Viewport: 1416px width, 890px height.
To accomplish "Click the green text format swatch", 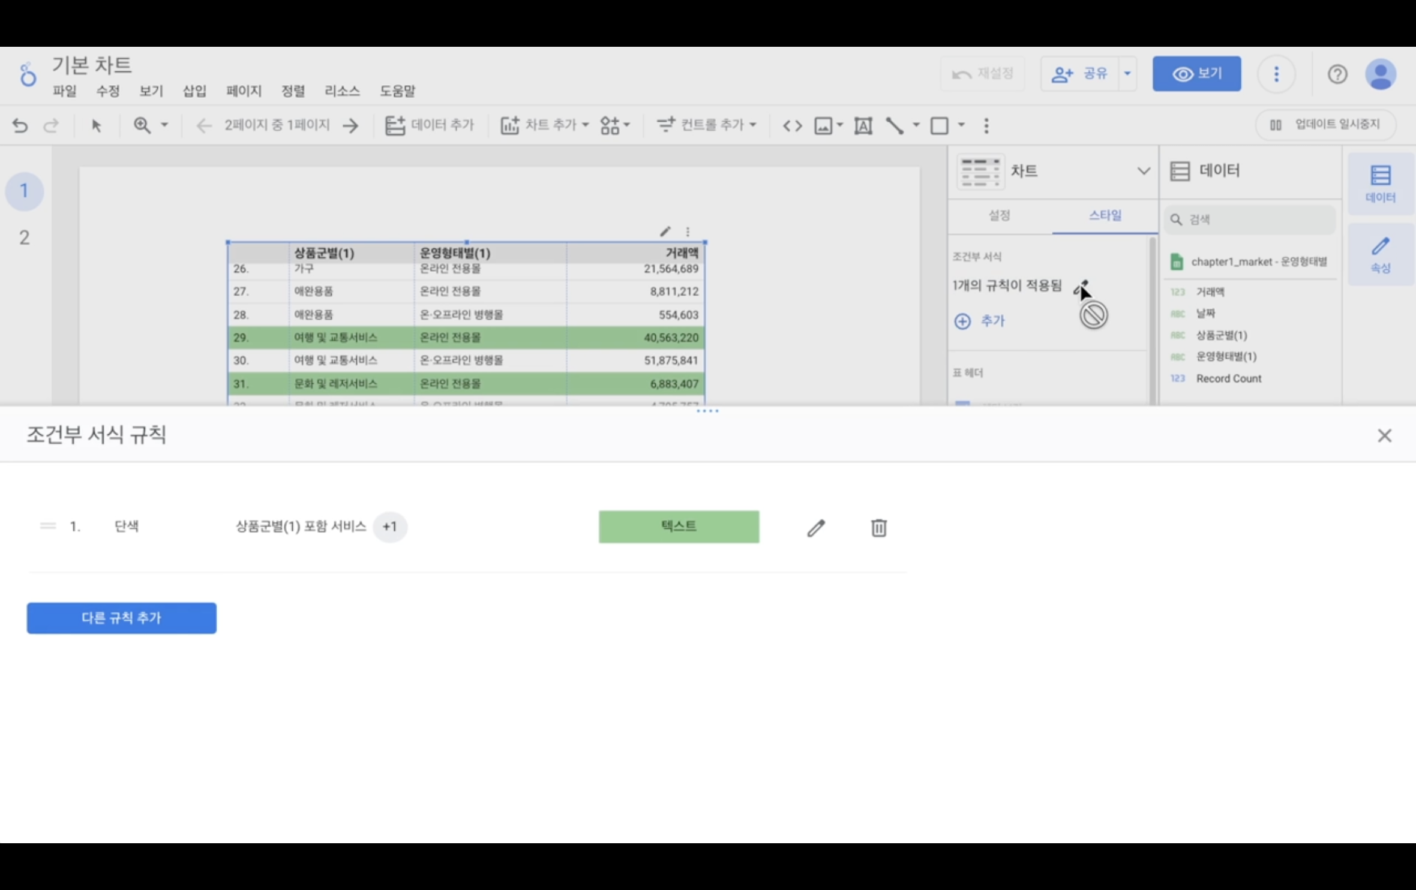I will tap(679, 527).
